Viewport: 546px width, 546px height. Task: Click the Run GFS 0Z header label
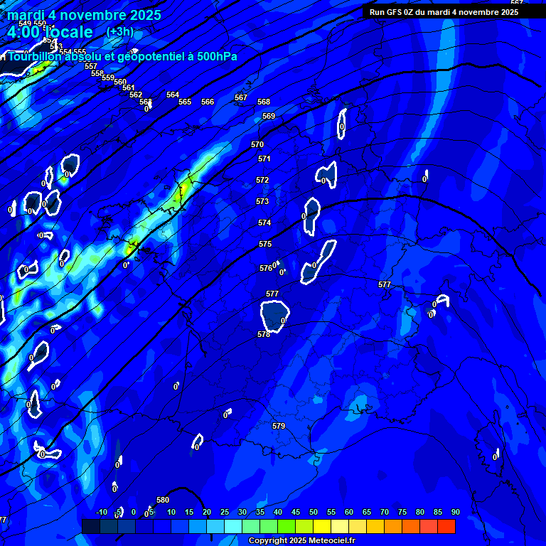pyautogui.click(x=444, y=12)
